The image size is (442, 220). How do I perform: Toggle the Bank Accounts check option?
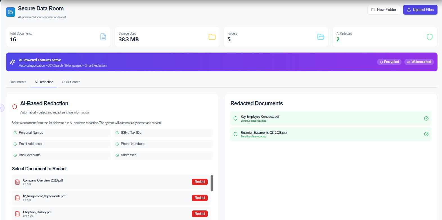tap(15, 155)
